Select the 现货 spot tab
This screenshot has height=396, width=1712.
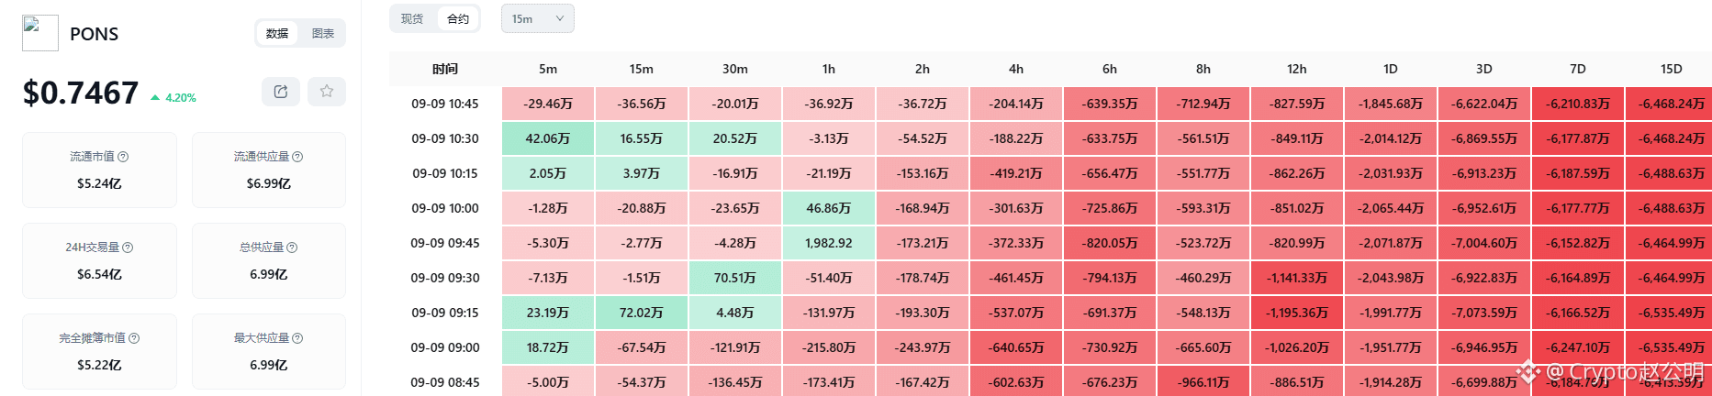click(412, 18)
